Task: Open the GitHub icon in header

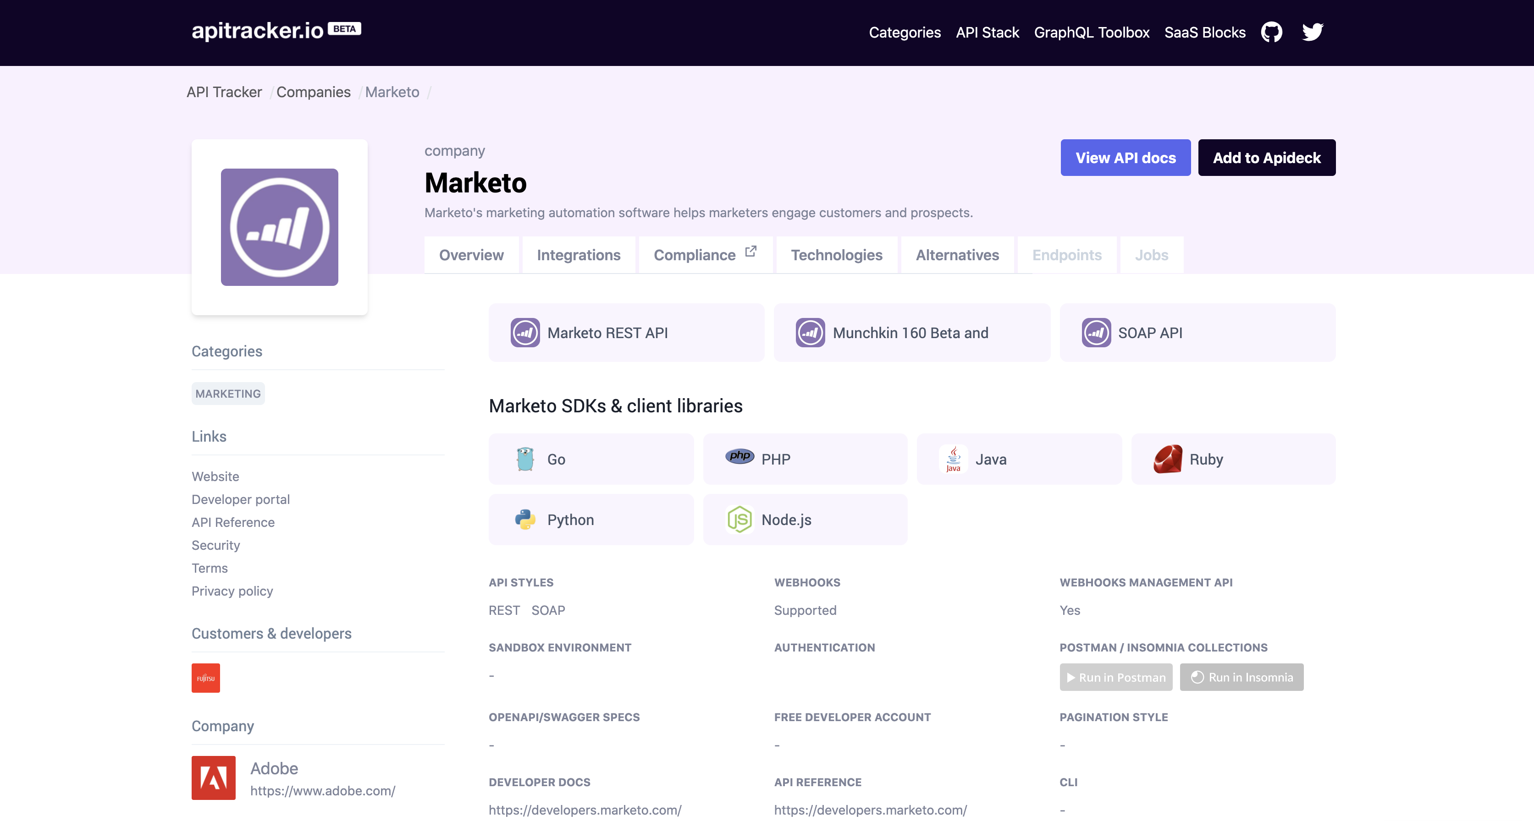Action: pos(1271,32)
